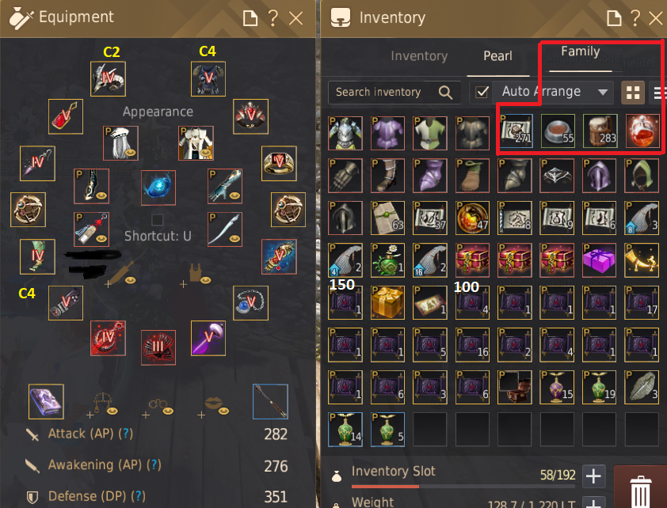The image size is (667, 508).
Task: Select the golden horn item
Action: (x=642, y=260)
